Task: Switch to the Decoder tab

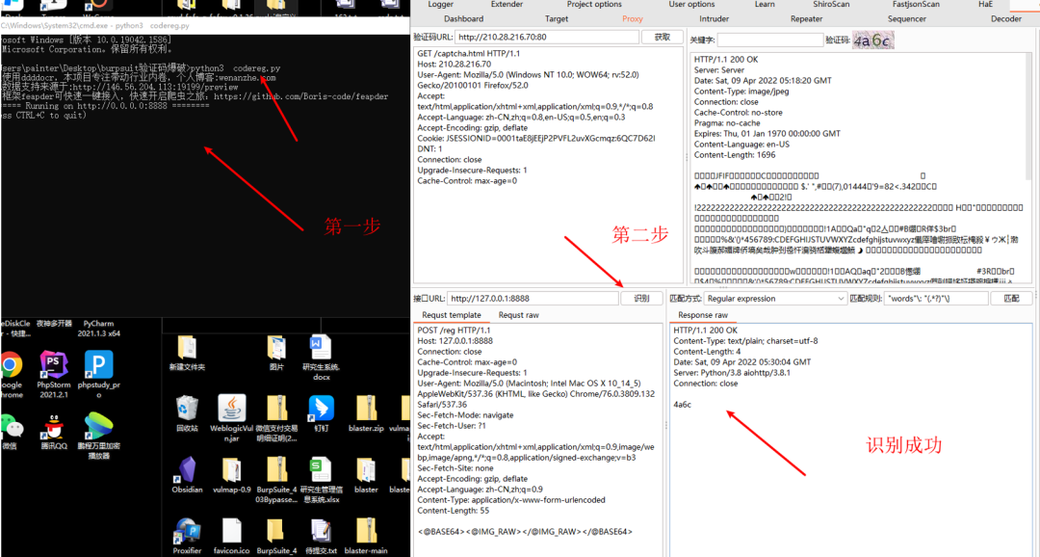Action: (x=1006, y=18)
